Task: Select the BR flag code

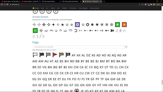Action: tap(34, 67)
